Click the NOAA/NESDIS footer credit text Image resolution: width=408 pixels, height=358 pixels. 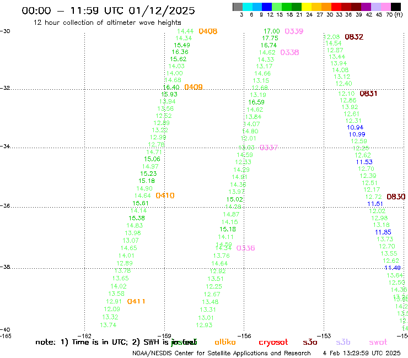tap(222, 353)
